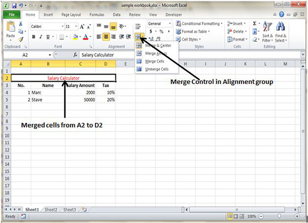
Task: Click the Find & Select binoculars icon
Action: point(280,32)
